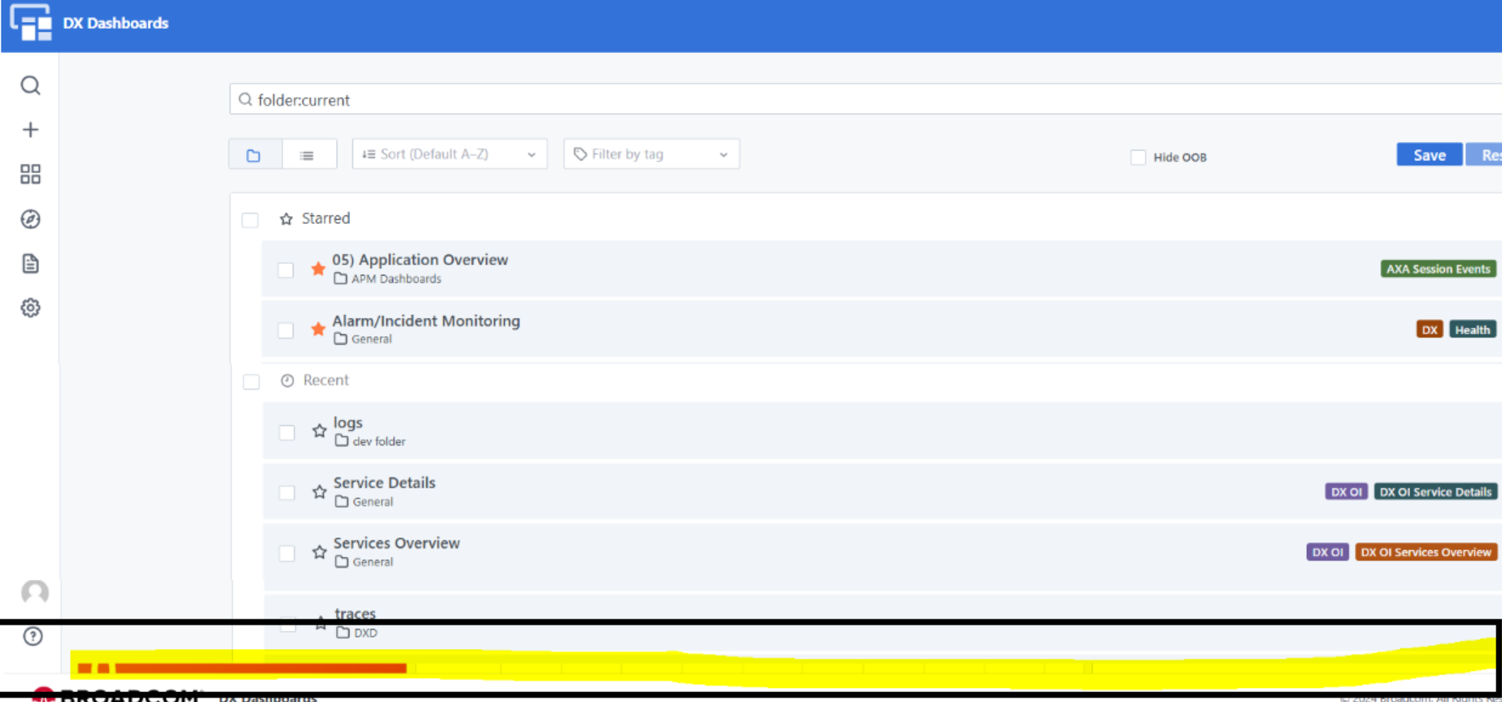Unstar the 05) Application Overview dashboard
Screen dimensions: 1502x702
point(318,268)
